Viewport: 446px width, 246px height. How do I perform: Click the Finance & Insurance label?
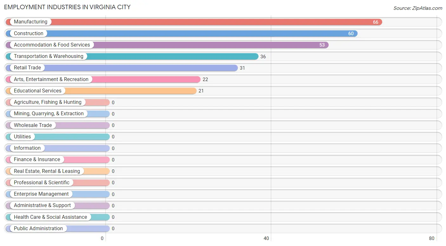(37, 160)
